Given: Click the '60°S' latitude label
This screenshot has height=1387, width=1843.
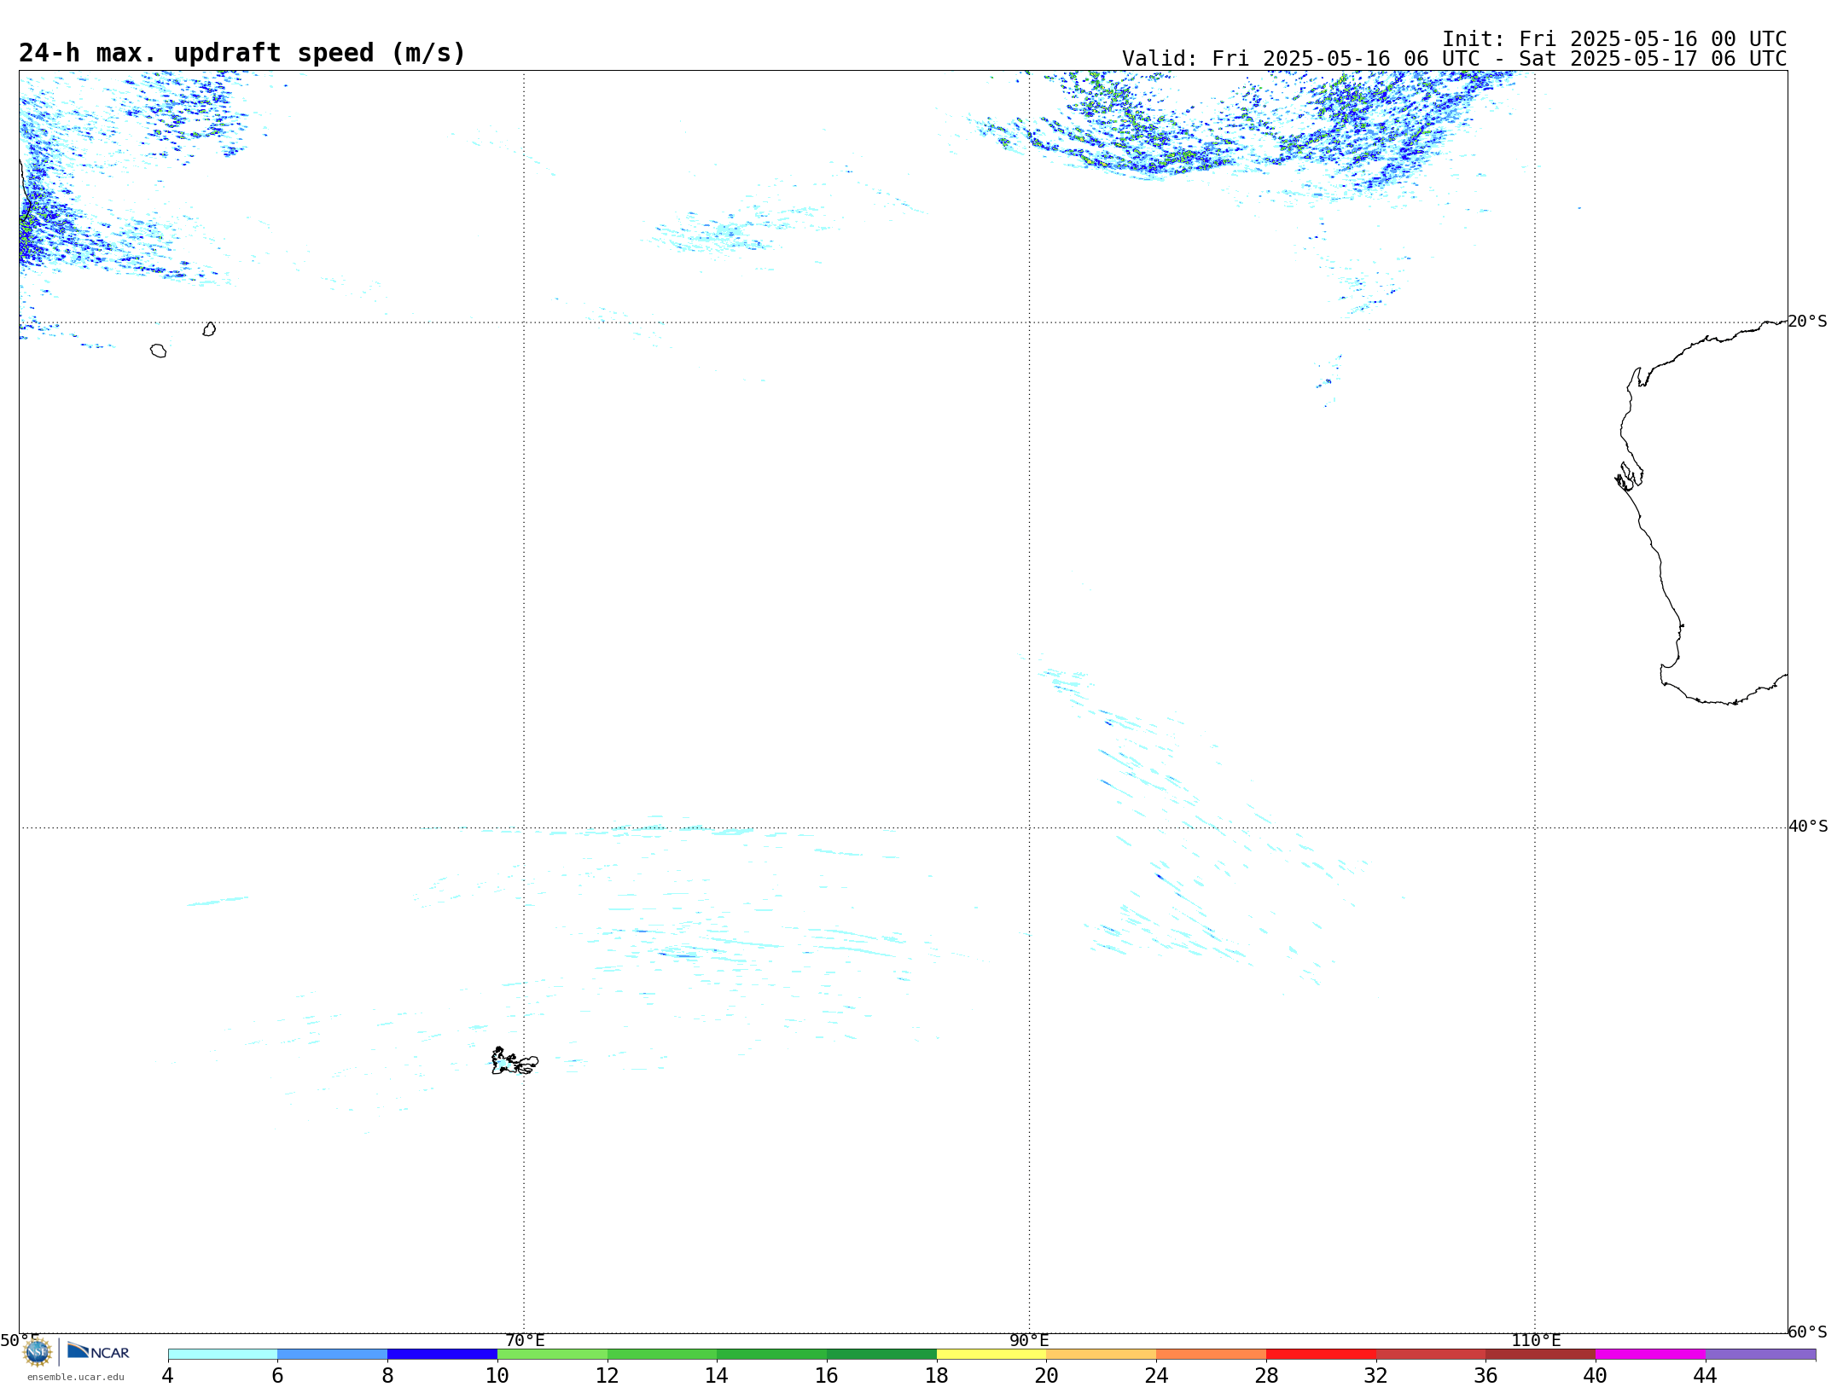Looking at the screenshot, I should point(1807,1332).
